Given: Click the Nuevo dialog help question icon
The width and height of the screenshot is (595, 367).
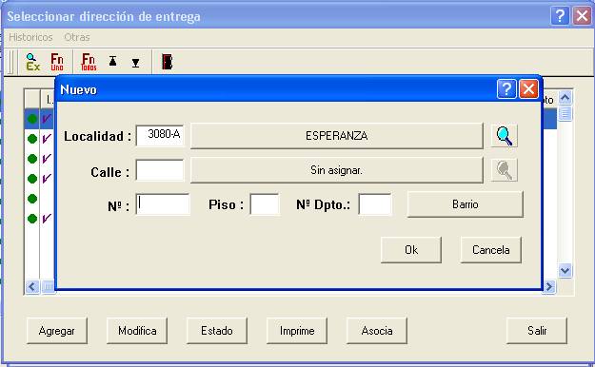Looking at the screenshot, I should [506, 89].
